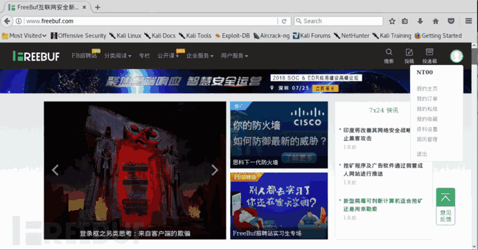Click the back-to-top green arrow button

tap(445, 198)
